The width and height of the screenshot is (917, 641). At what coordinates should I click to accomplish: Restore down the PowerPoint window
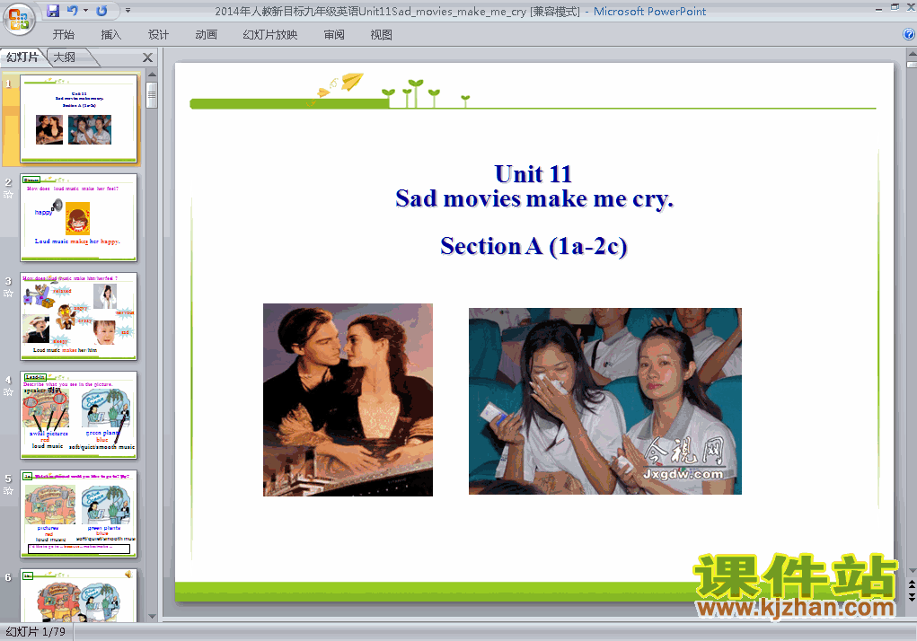(x=895, y=7)
